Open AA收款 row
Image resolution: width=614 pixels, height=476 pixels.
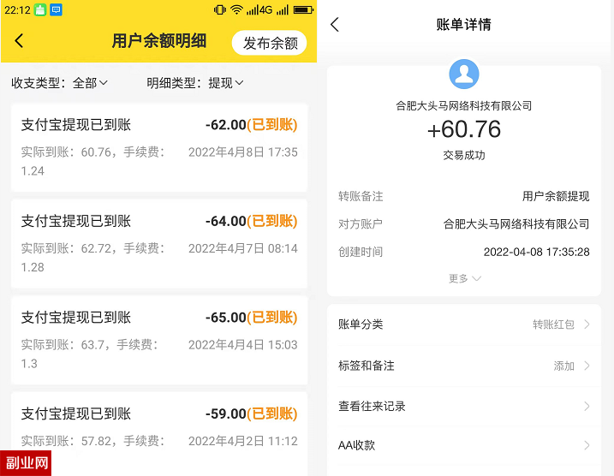[x=464, y=445]
